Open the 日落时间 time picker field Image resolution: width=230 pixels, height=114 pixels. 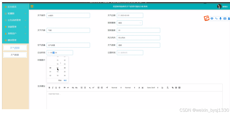click(x=130, y=53)
